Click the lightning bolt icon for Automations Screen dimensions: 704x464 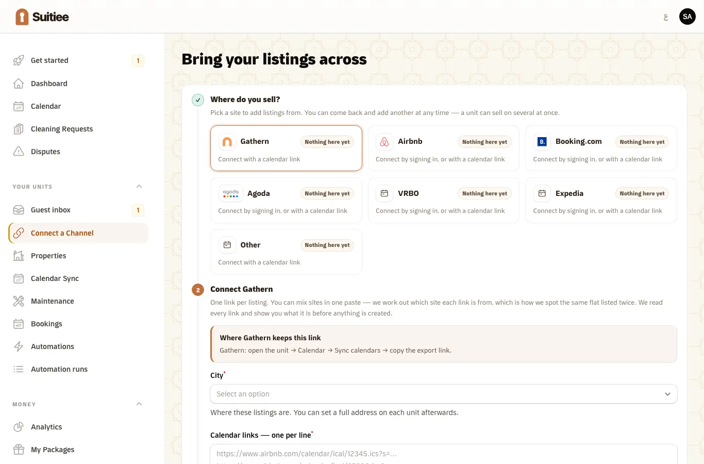point(19,346)
